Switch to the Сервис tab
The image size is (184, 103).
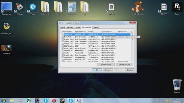pyautogui.click(x=95, y=27)
